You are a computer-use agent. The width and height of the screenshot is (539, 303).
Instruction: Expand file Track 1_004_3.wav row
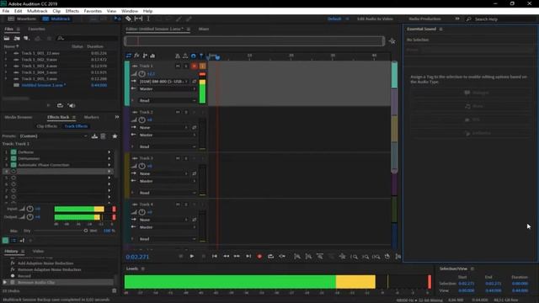[6, 72]
